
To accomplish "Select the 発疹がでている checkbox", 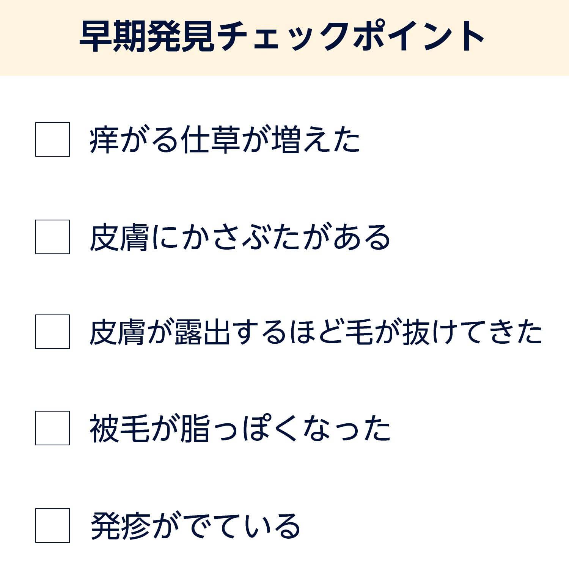I will coord(52,525).
